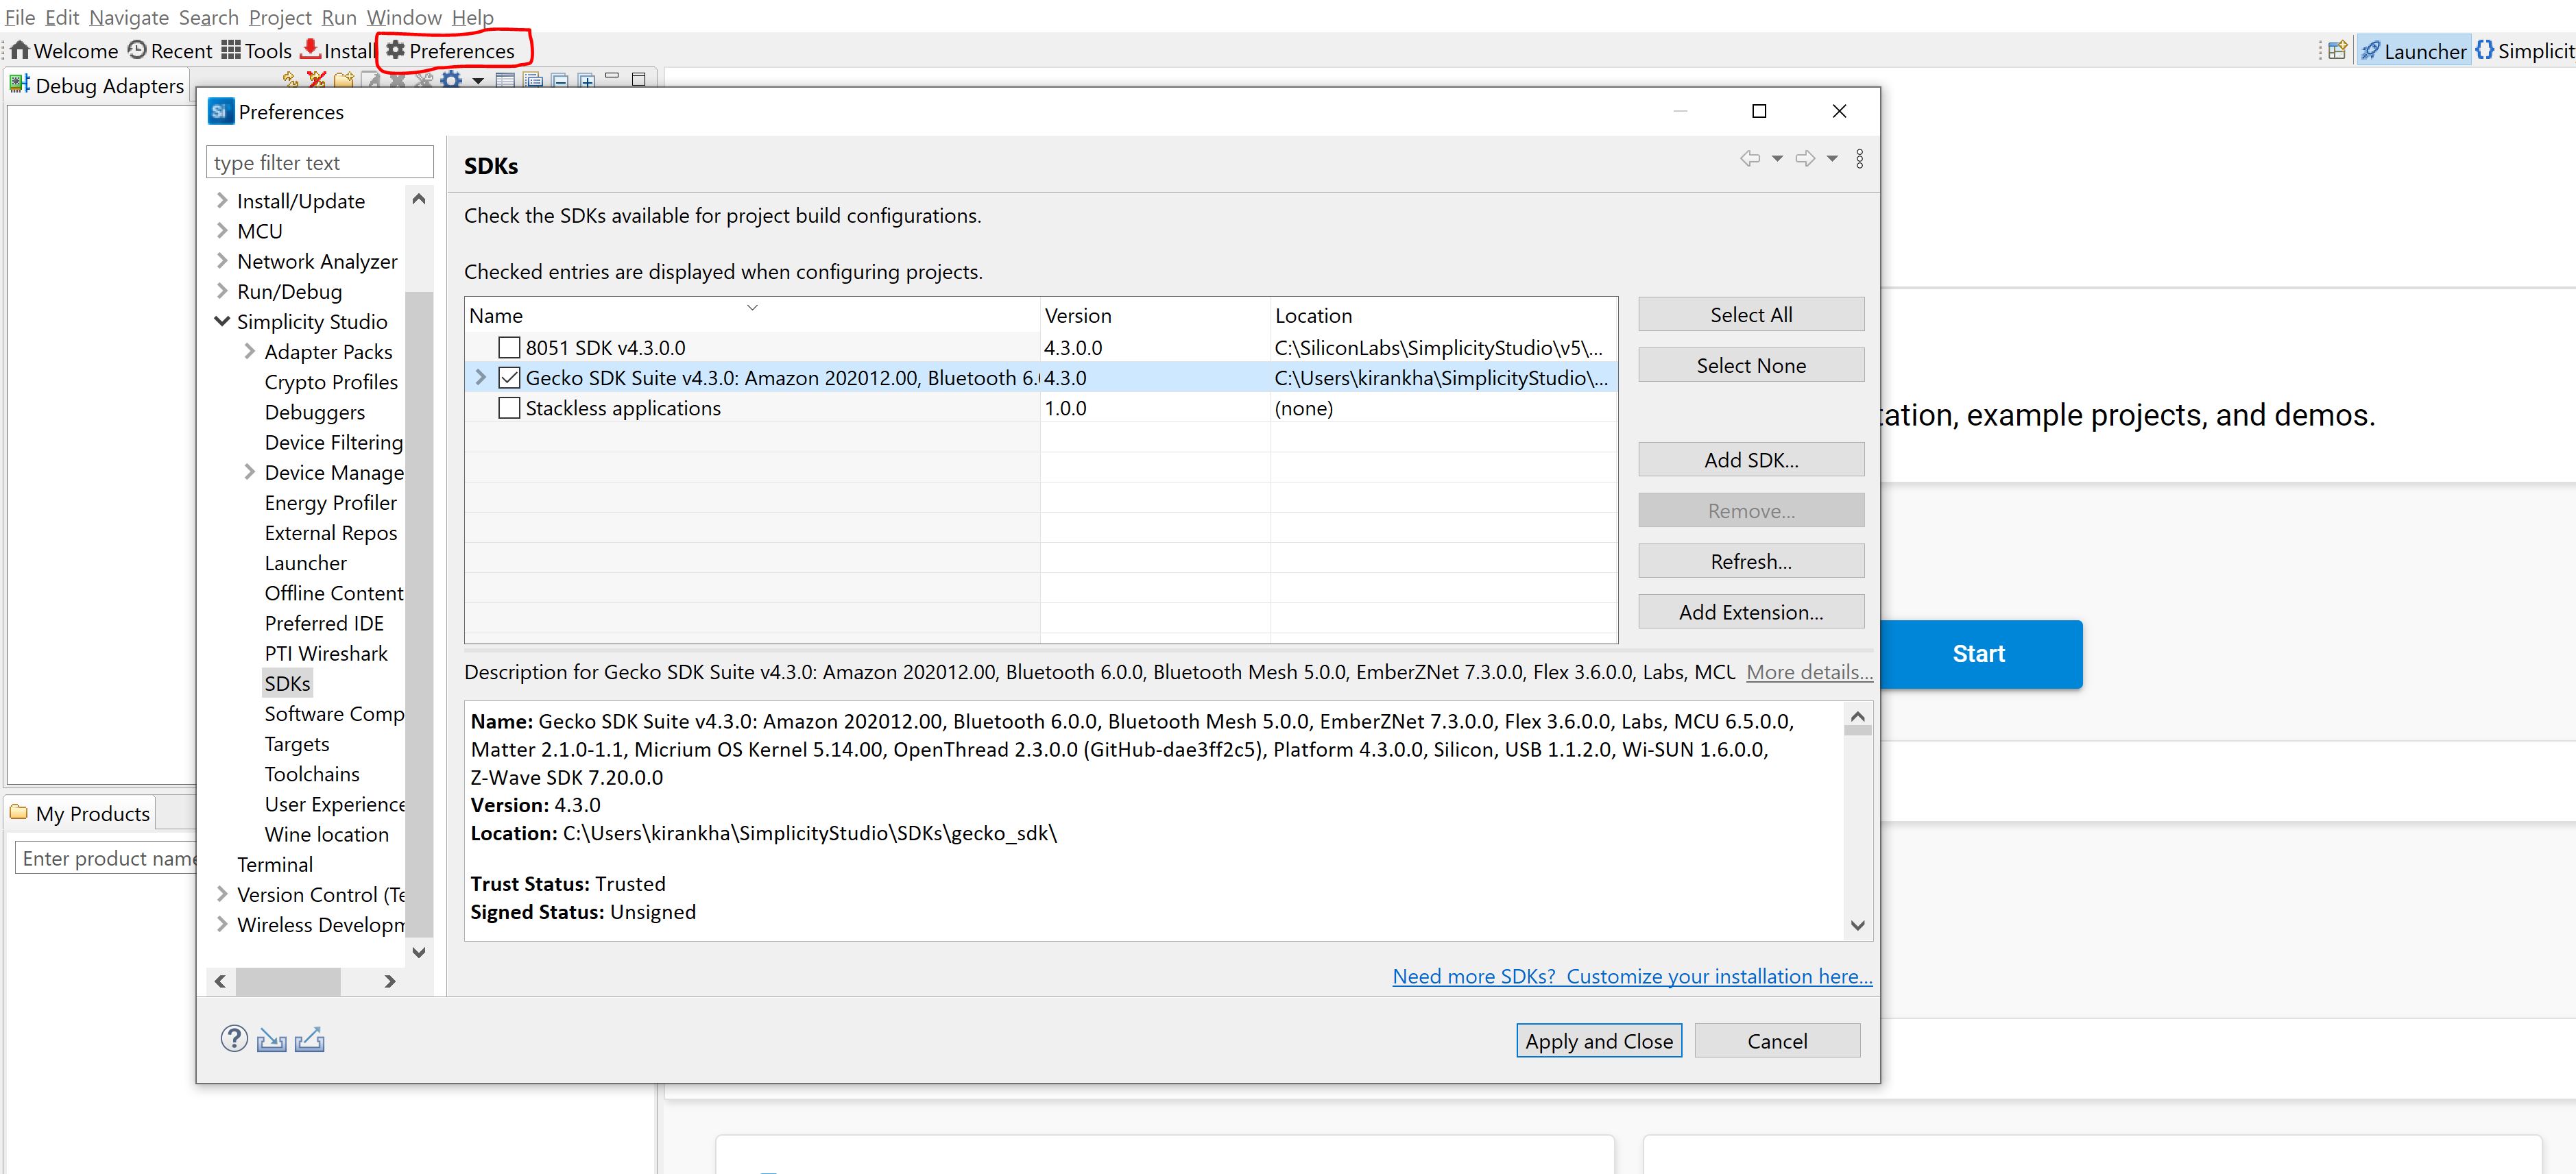Expand the Run/Debug tree node
This screenshot has height=1174, width=2576.
(222, 291)
